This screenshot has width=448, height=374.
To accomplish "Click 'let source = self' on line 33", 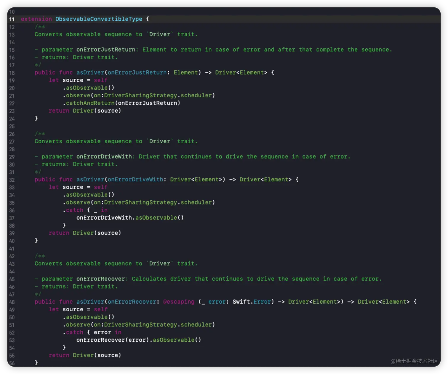I will pos(78,187).
